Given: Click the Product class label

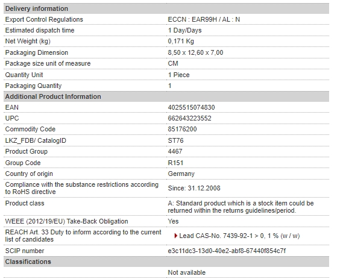Looking at the screenshot, I should (x=25, y=203).
